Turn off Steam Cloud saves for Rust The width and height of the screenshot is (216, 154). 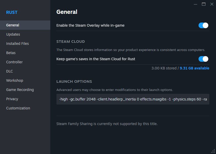(x=203, y=59)
